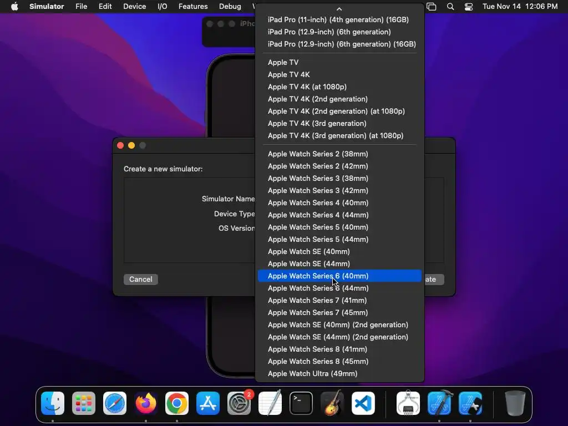This screenshot has width=568, height=426.
Task: Choose first-generation Apple Watch SE (40mm)
Action: [x=340, y=252]
